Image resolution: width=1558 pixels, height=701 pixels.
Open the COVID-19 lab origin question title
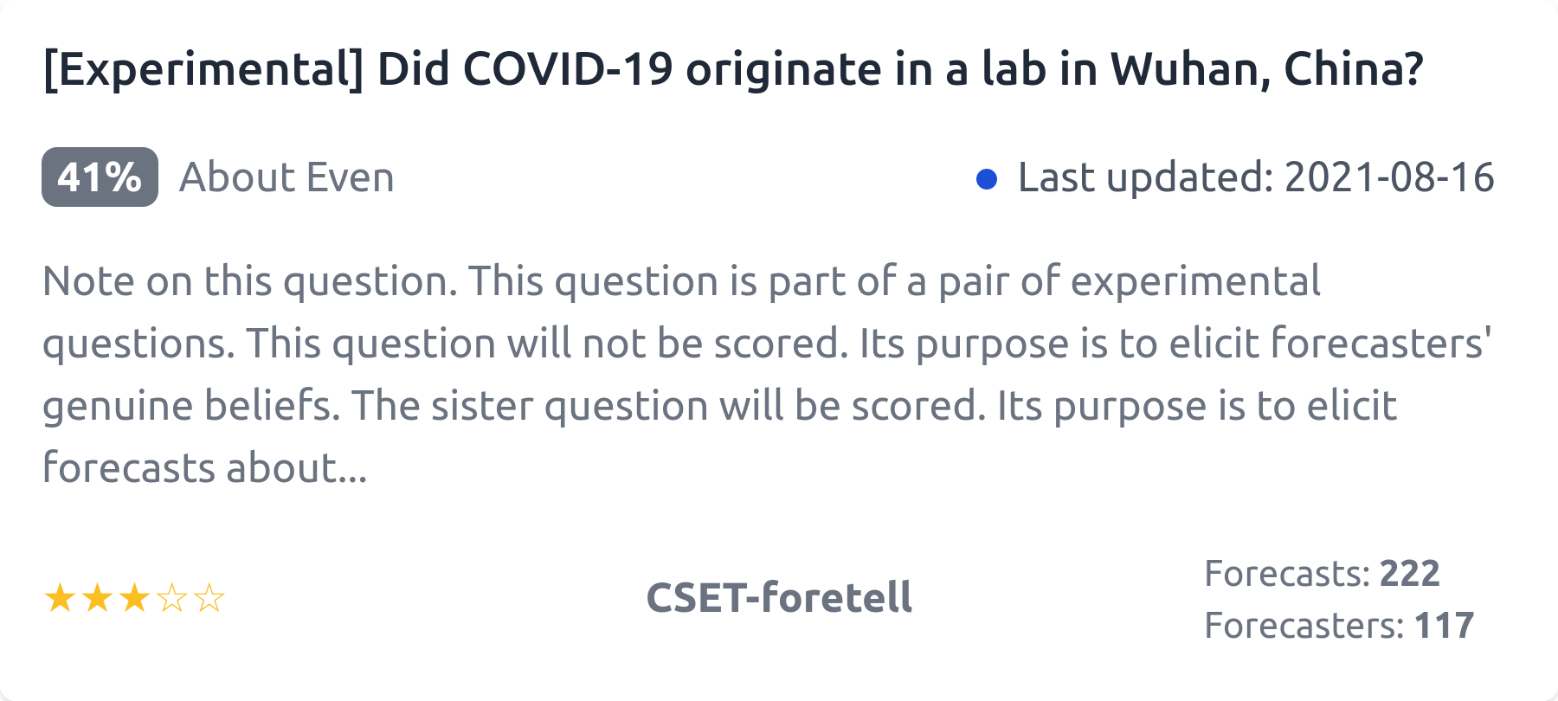coord(732,69)
